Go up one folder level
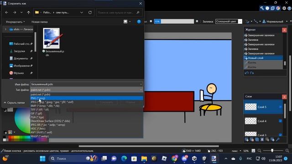The width and height of the screenshot is (292, 164). coord(28,12)
